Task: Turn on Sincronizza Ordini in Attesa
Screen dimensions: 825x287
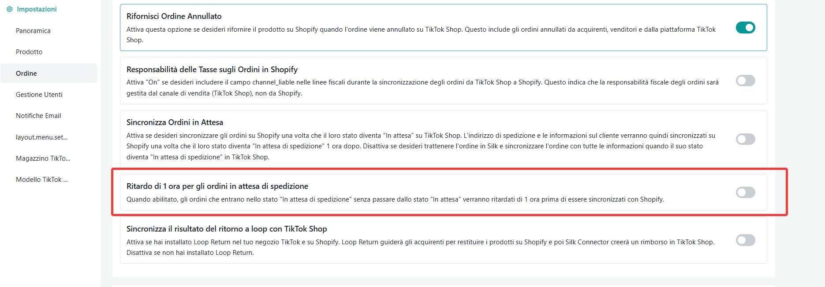Action: click(745, 139)
